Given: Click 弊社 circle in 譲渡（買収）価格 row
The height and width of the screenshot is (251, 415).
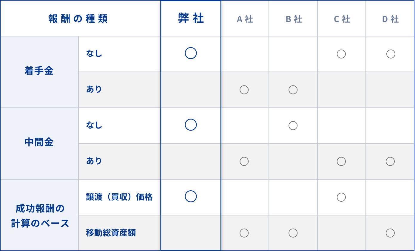Looking at the screenshot, I should tap(191, 196).
